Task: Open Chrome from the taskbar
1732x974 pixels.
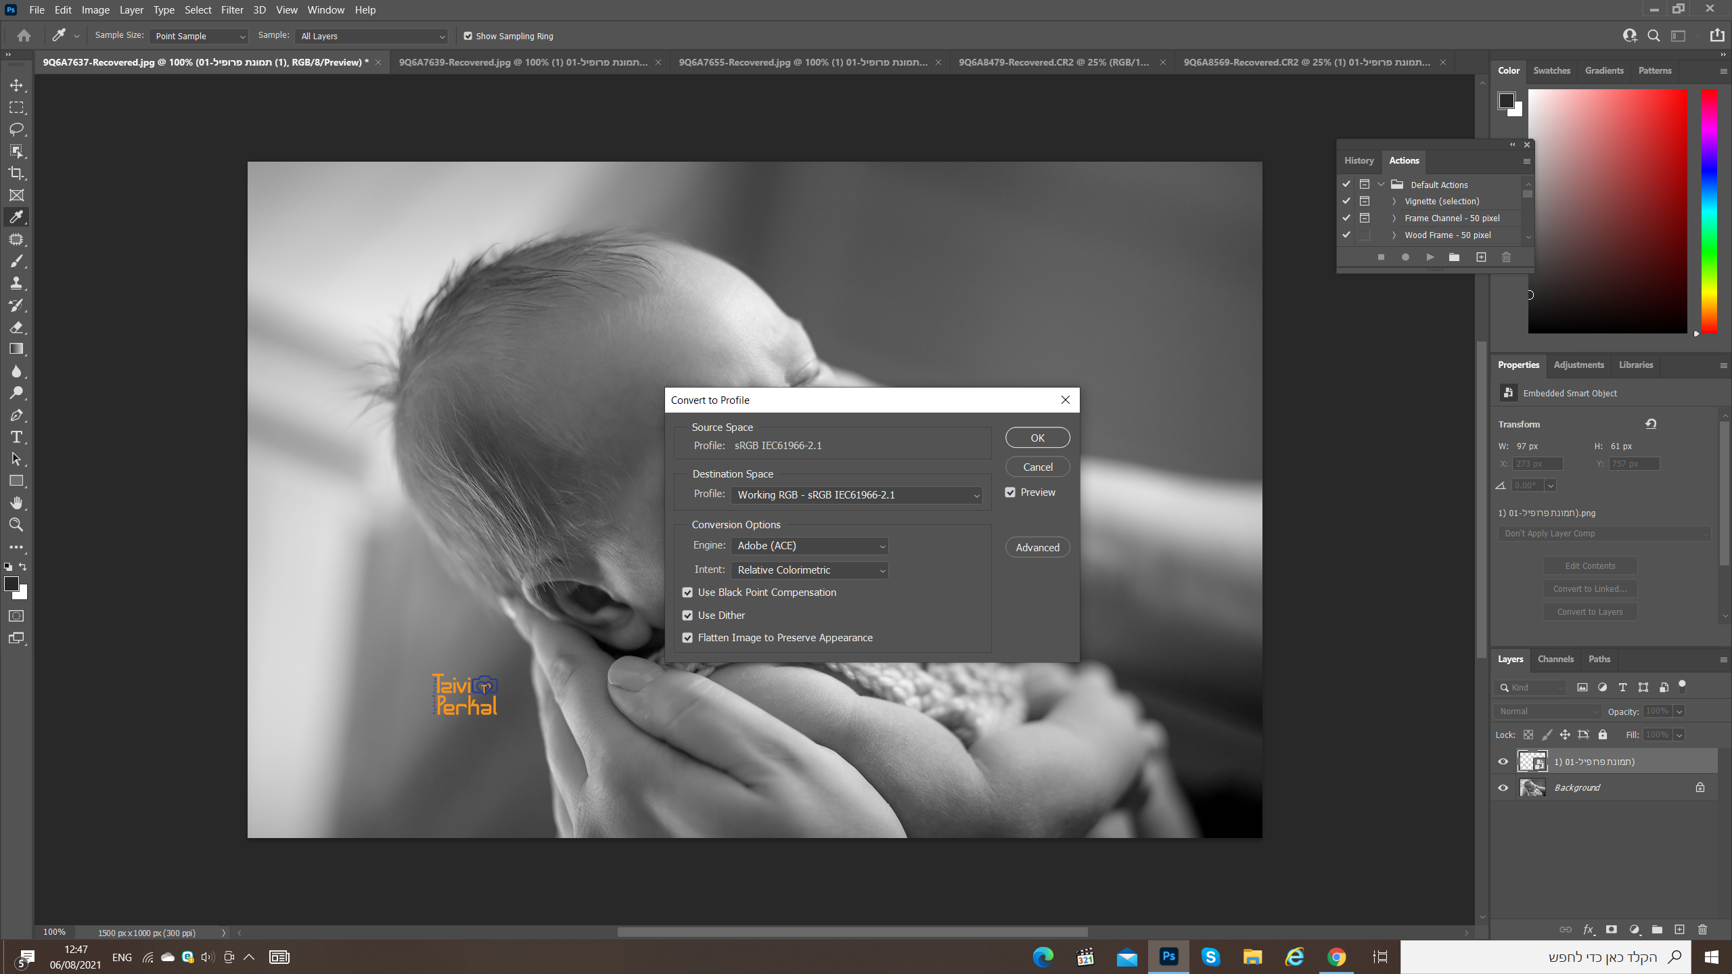Action: tap(1336, 957)
